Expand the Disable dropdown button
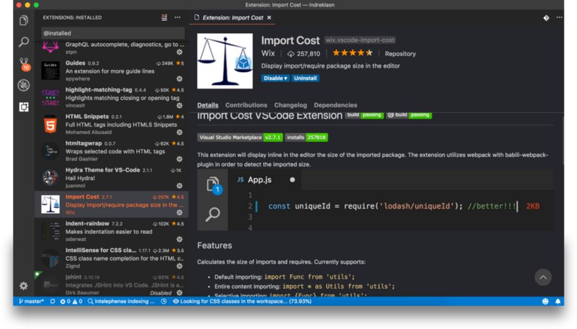577x329 pixels. (276, 78)
